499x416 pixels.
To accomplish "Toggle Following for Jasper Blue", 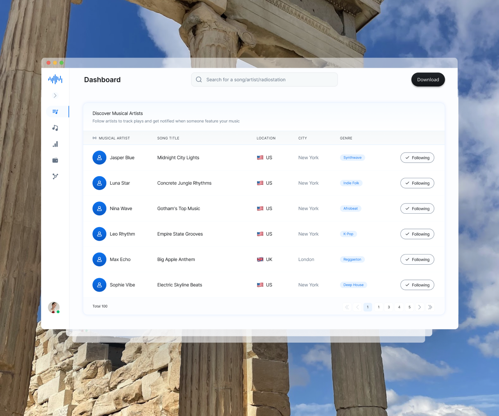I will [x=417, y=158].
